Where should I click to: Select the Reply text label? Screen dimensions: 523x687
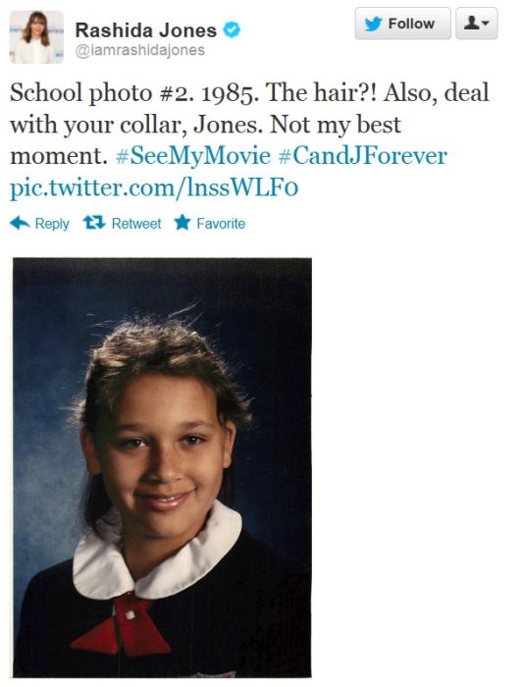[52, 224]
